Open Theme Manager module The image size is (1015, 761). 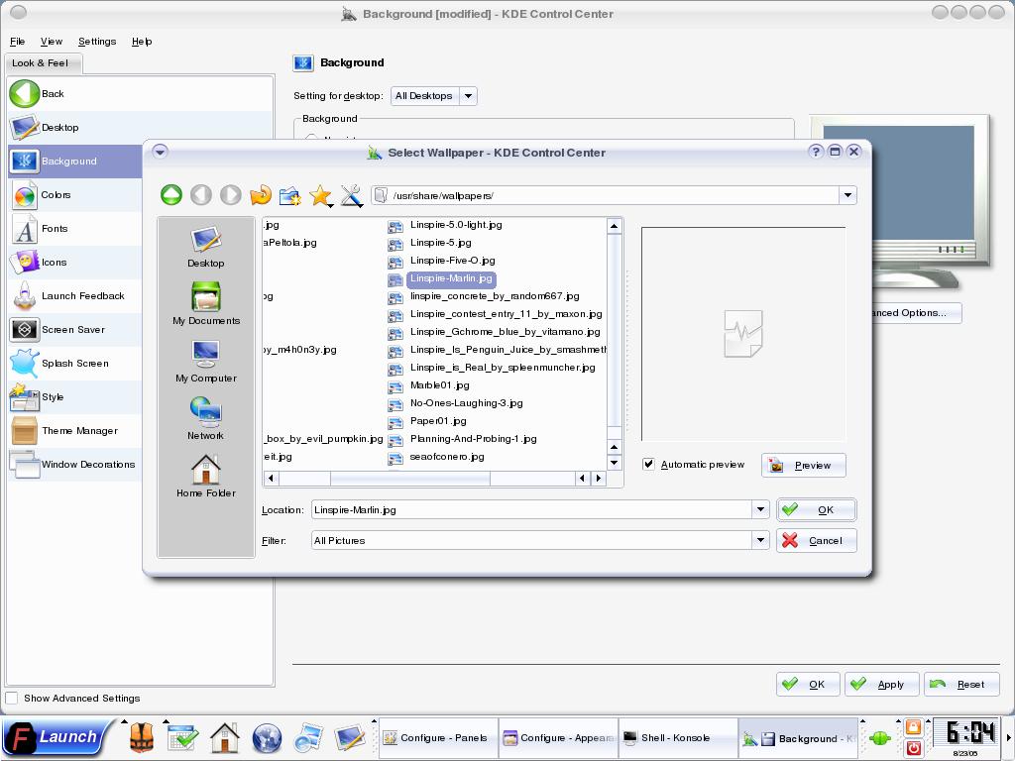click(75, 430)
